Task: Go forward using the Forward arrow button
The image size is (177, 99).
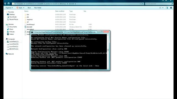Action: pyautogui.click(x=9, y=4)
